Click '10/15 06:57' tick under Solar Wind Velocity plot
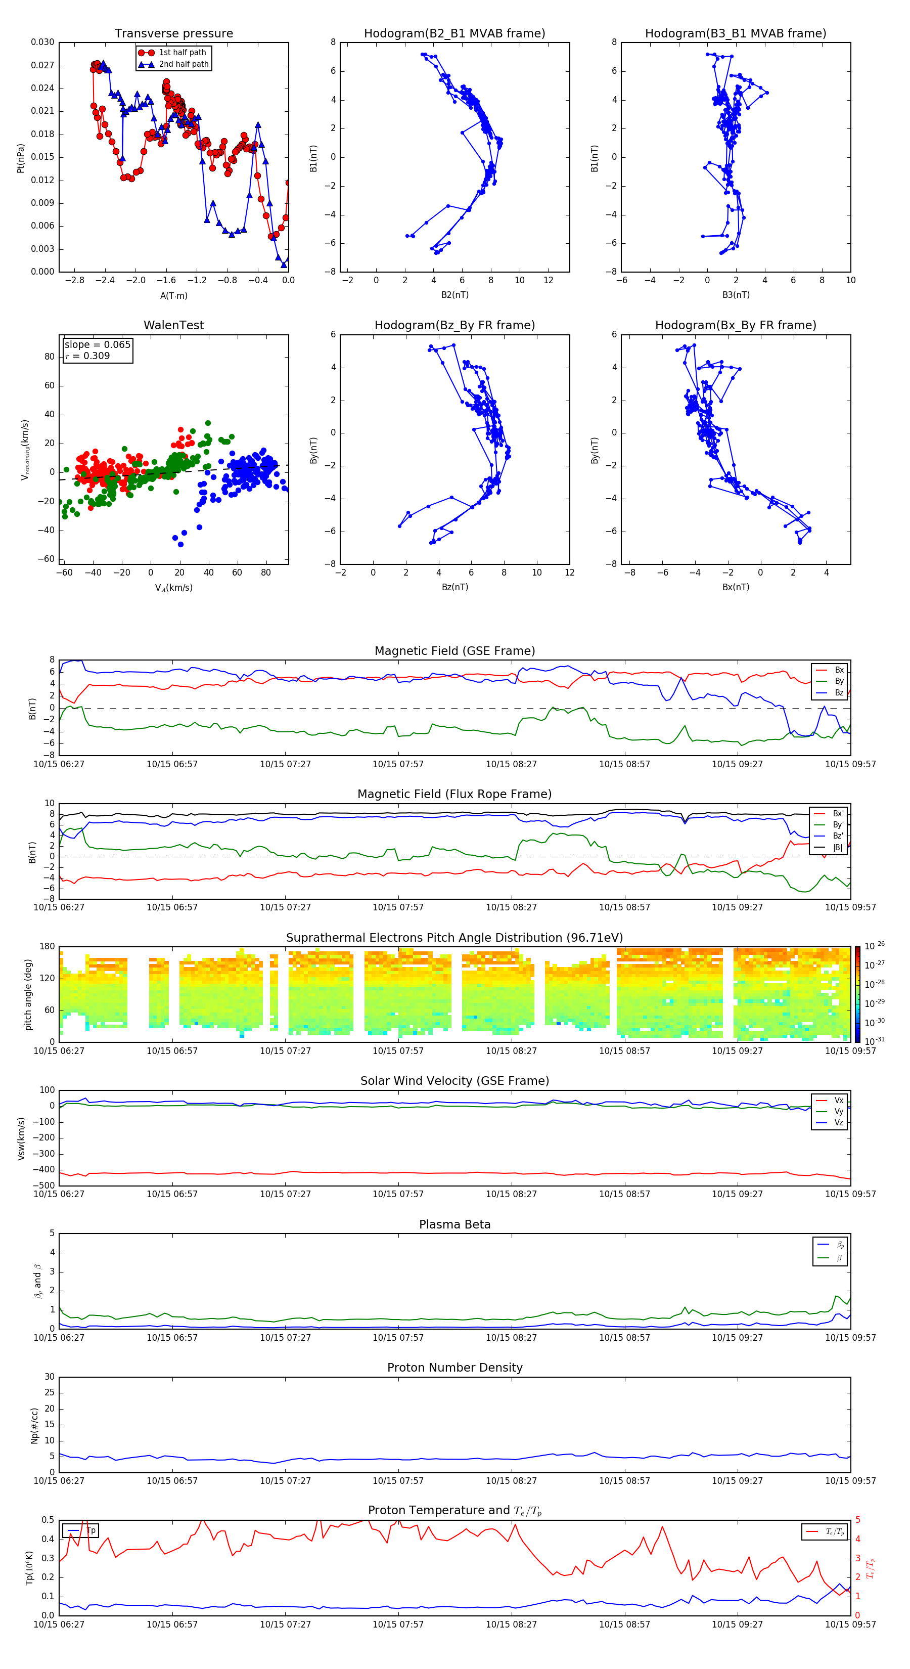Screen dimensions: 910x1669 point(172,1194)
